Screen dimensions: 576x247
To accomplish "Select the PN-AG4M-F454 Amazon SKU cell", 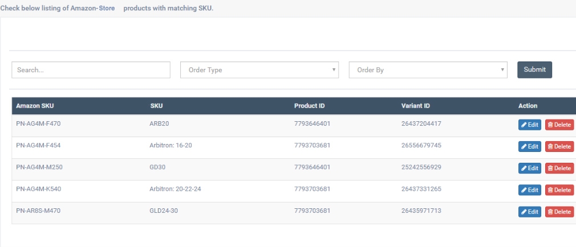I will (x=38, y=146).
